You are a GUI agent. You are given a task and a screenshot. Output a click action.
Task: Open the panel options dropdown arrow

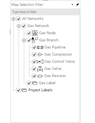(72, 4)
